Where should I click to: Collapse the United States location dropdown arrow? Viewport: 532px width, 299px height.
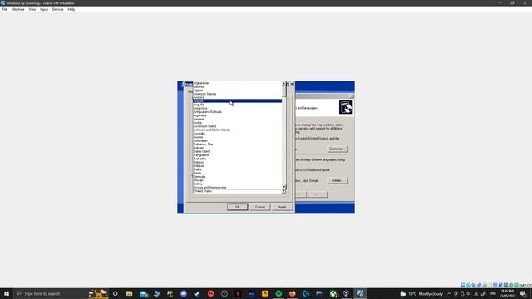[x=283, y=192]
